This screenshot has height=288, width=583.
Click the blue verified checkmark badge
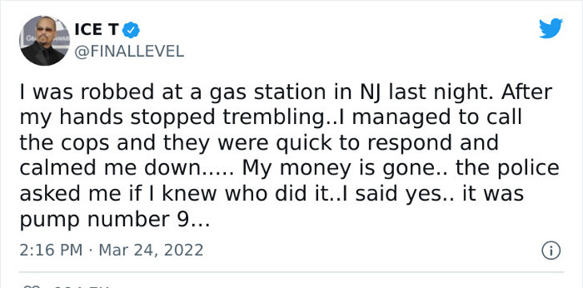(x=131, y=30)
